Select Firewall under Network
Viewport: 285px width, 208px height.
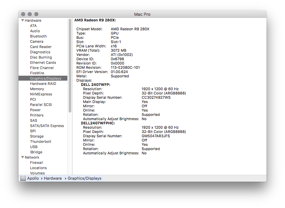37,163
